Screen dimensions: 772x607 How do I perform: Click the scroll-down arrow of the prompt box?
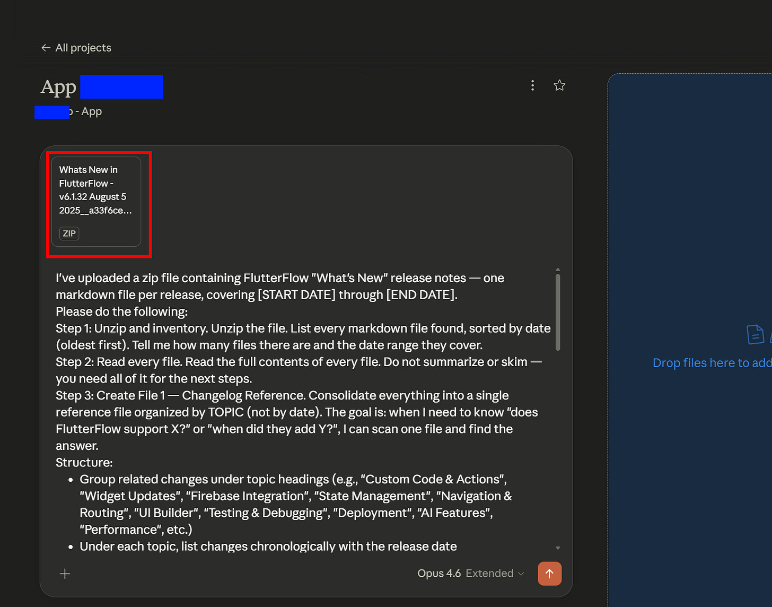click(x=558, y=548)
